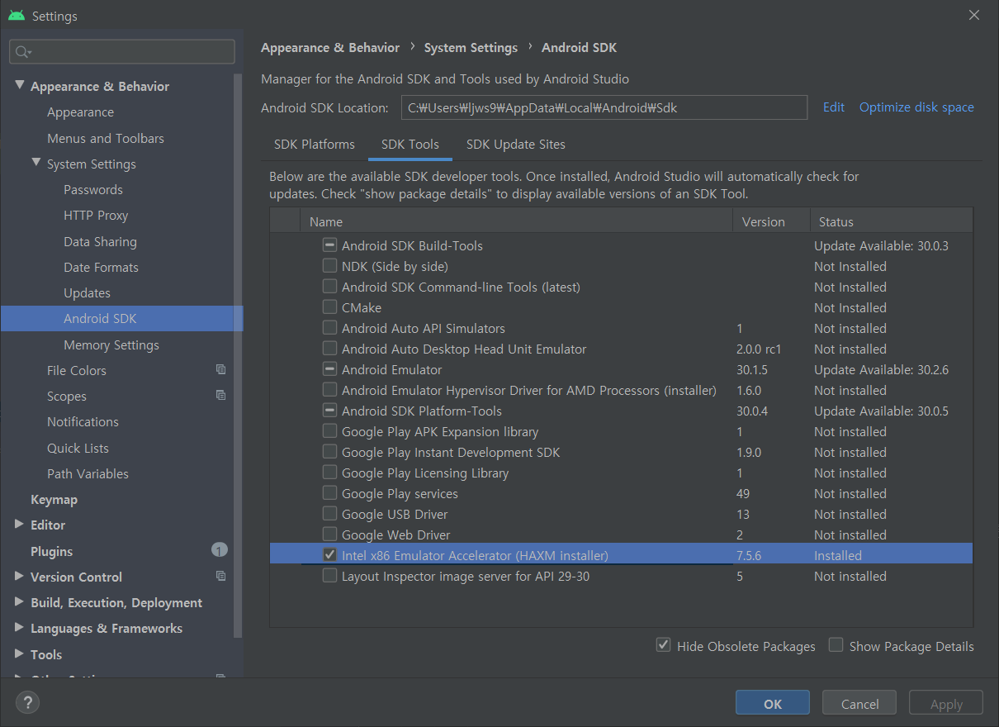Image resolution: width=999 pixels, height=727 pixels.
Task: Open Quick Lists settings
Action: pos(78,448)
